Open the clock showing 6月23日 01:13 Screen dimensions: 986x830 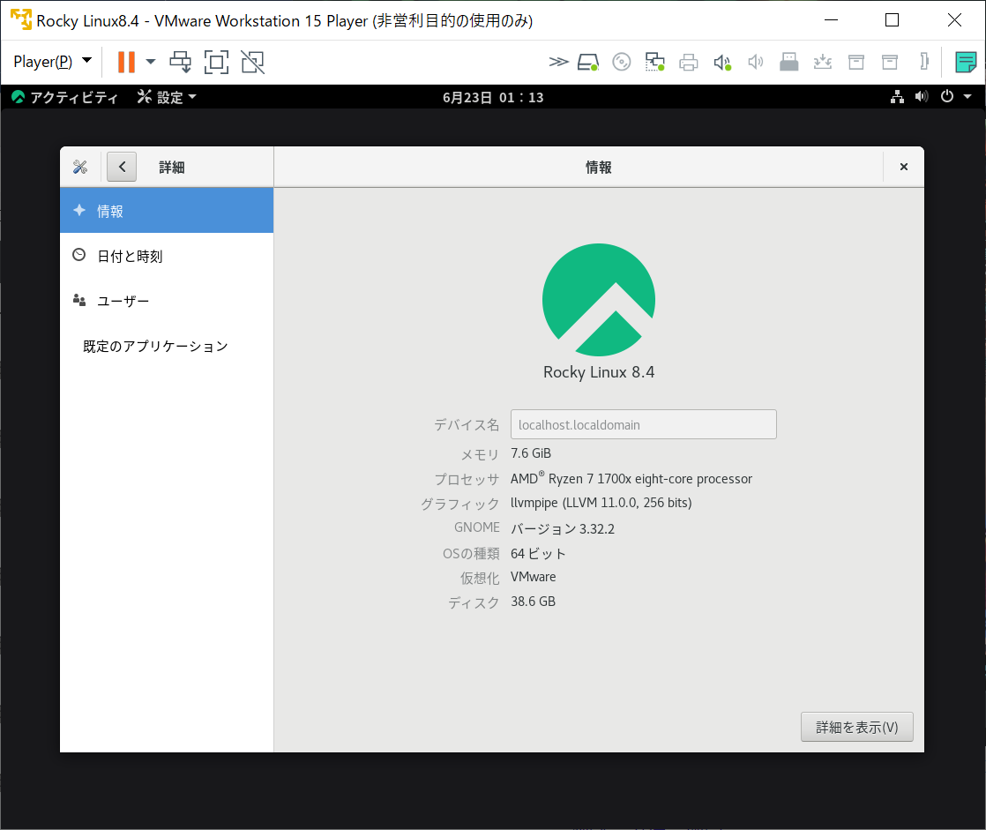tap(493, 97)
